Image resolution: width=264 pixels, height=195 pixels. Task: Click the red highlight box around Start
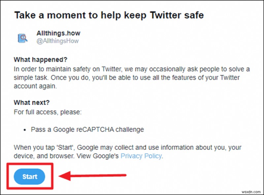[30, 164]
